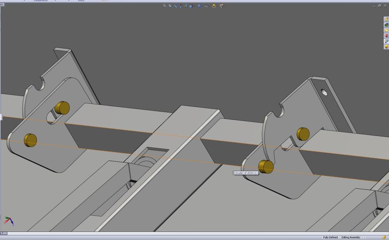Click the Fully Defined status text
This screenshot has height=240, width=389.
pyautogui.click(x=330, y=237)
